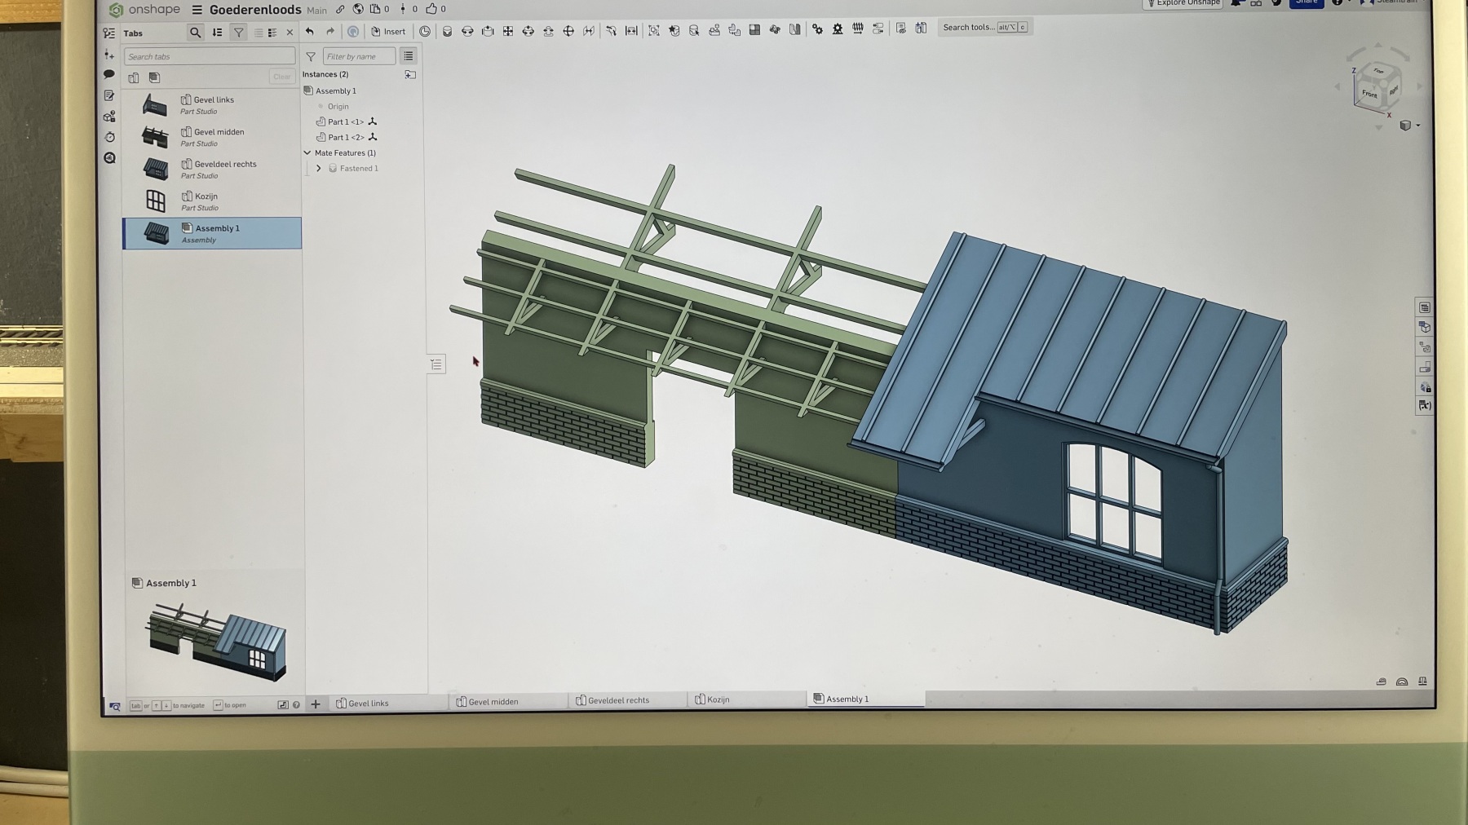Screen dimensions: 1468x825
Task: Add new tab with plus icon
Action: tap(316, 704)
